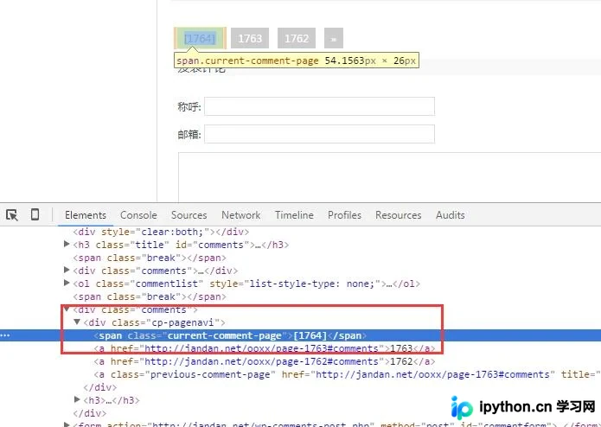Select the a class="previous-comment-page" row
601x427 pixels.
(347, 374)
